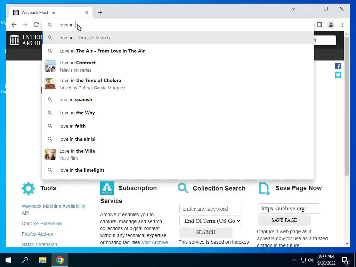Click the SEARCH button
Screen dimensions: 356x267
coord(206,232)
